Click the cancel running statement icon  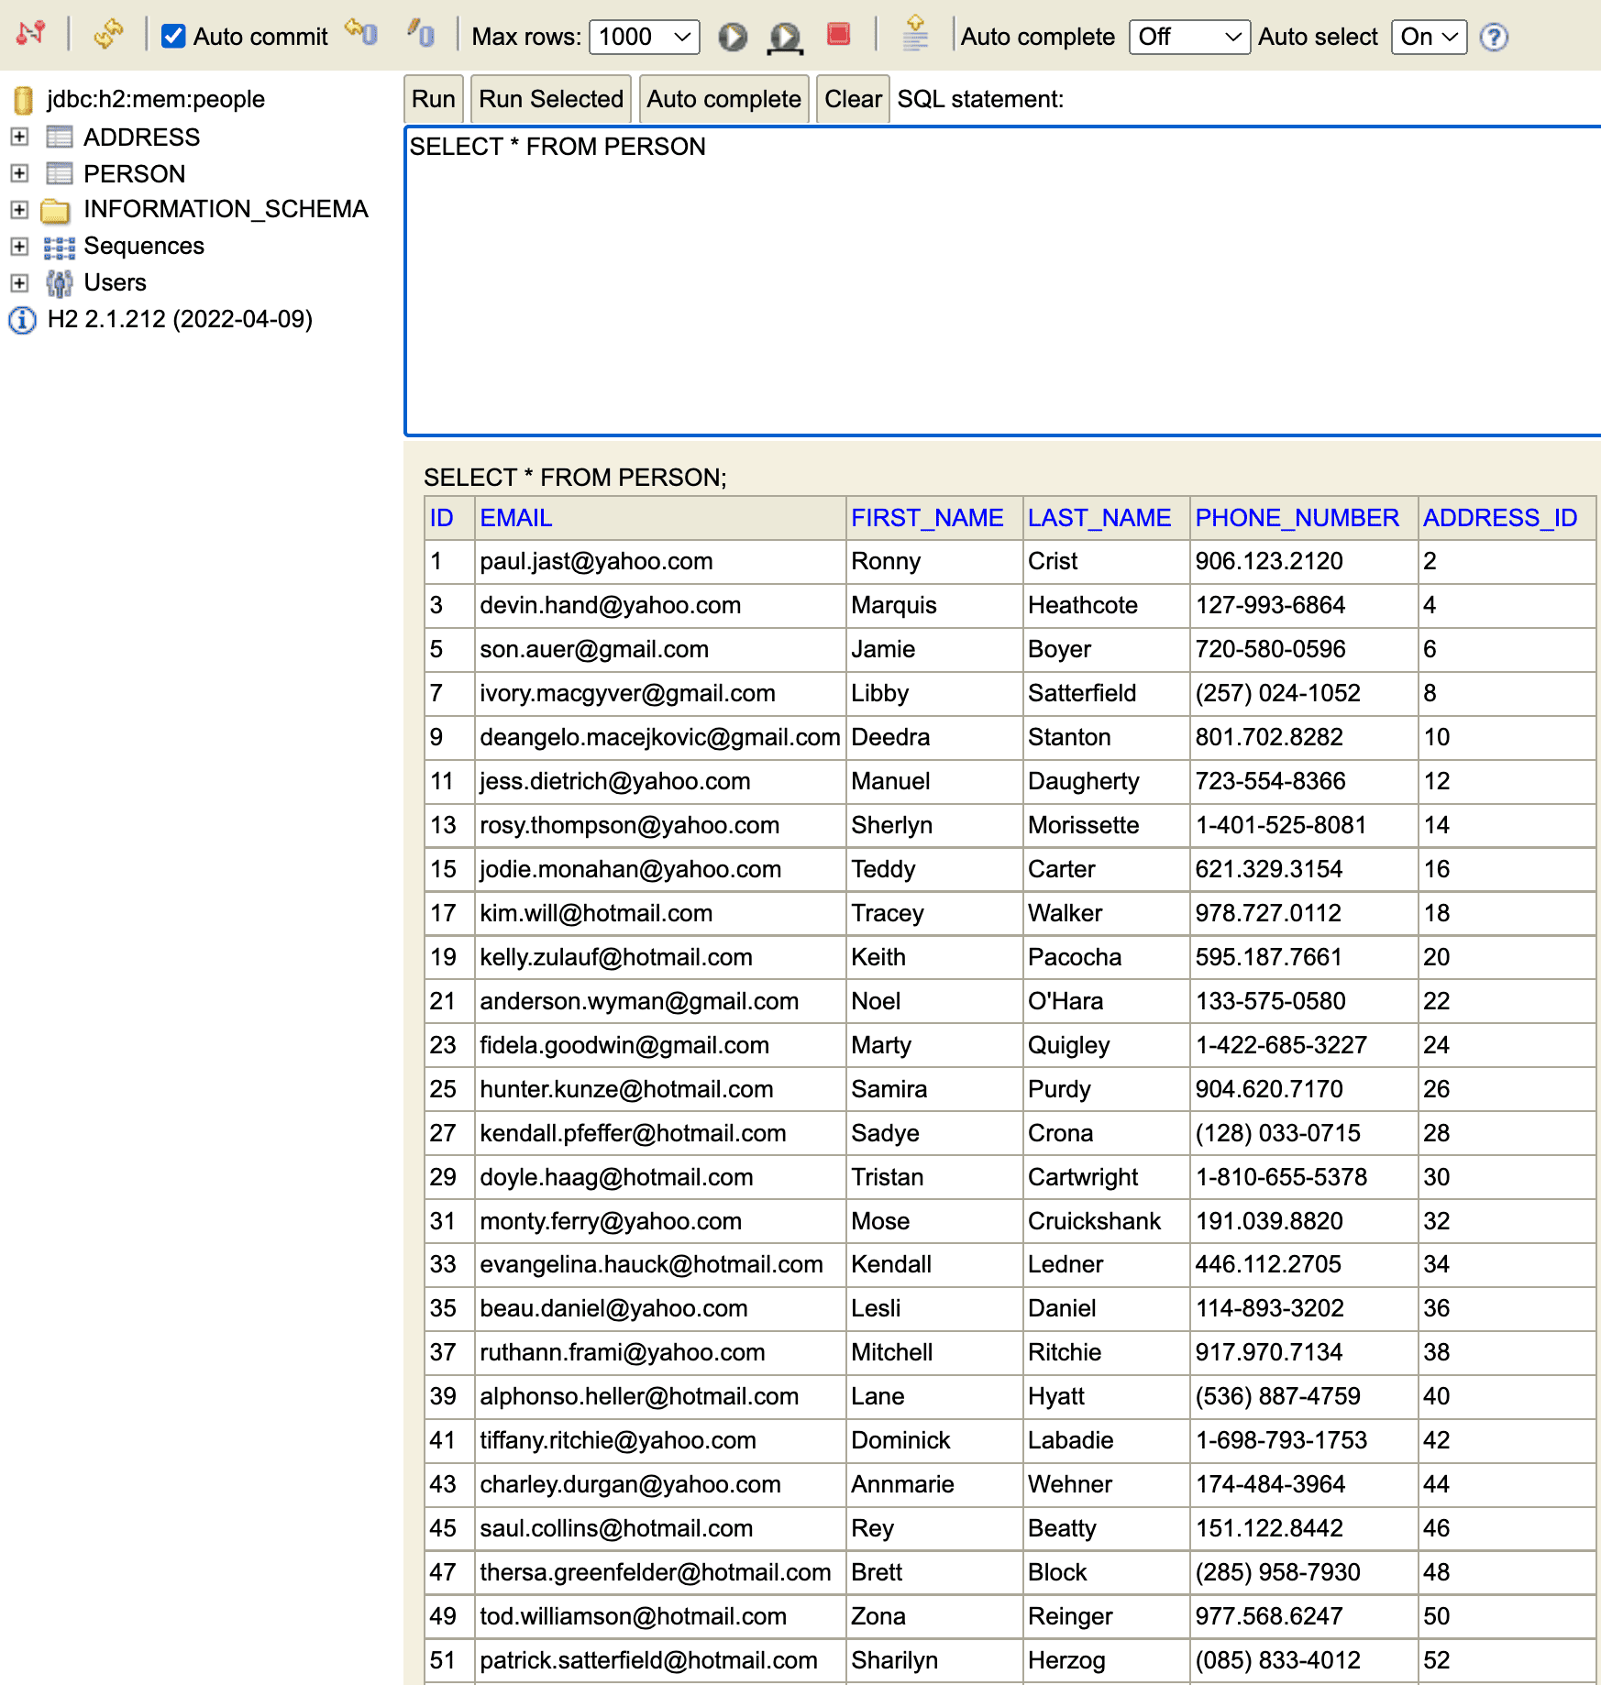836,33
